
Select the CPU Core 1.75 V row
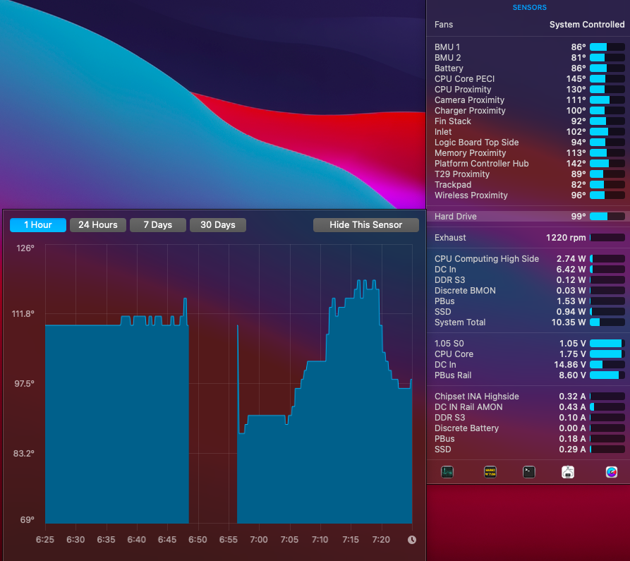(x=529, y=354)
